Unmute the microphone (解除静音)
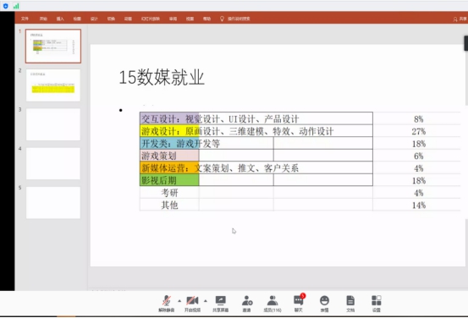468x318 pixels. 167,304
